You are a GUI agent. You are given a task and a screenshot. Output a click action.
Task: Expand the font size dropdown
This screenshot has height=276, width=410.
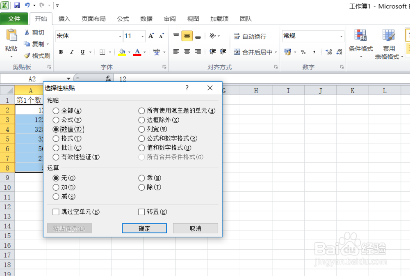pos(143,36)
